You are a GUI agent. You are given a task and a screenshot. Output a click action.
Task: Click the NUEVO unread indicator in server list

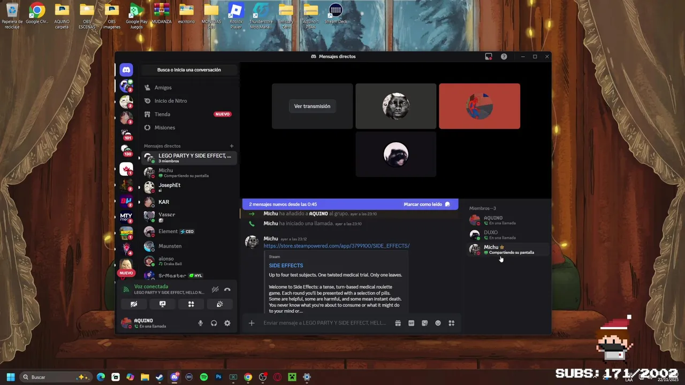(126, 273)
